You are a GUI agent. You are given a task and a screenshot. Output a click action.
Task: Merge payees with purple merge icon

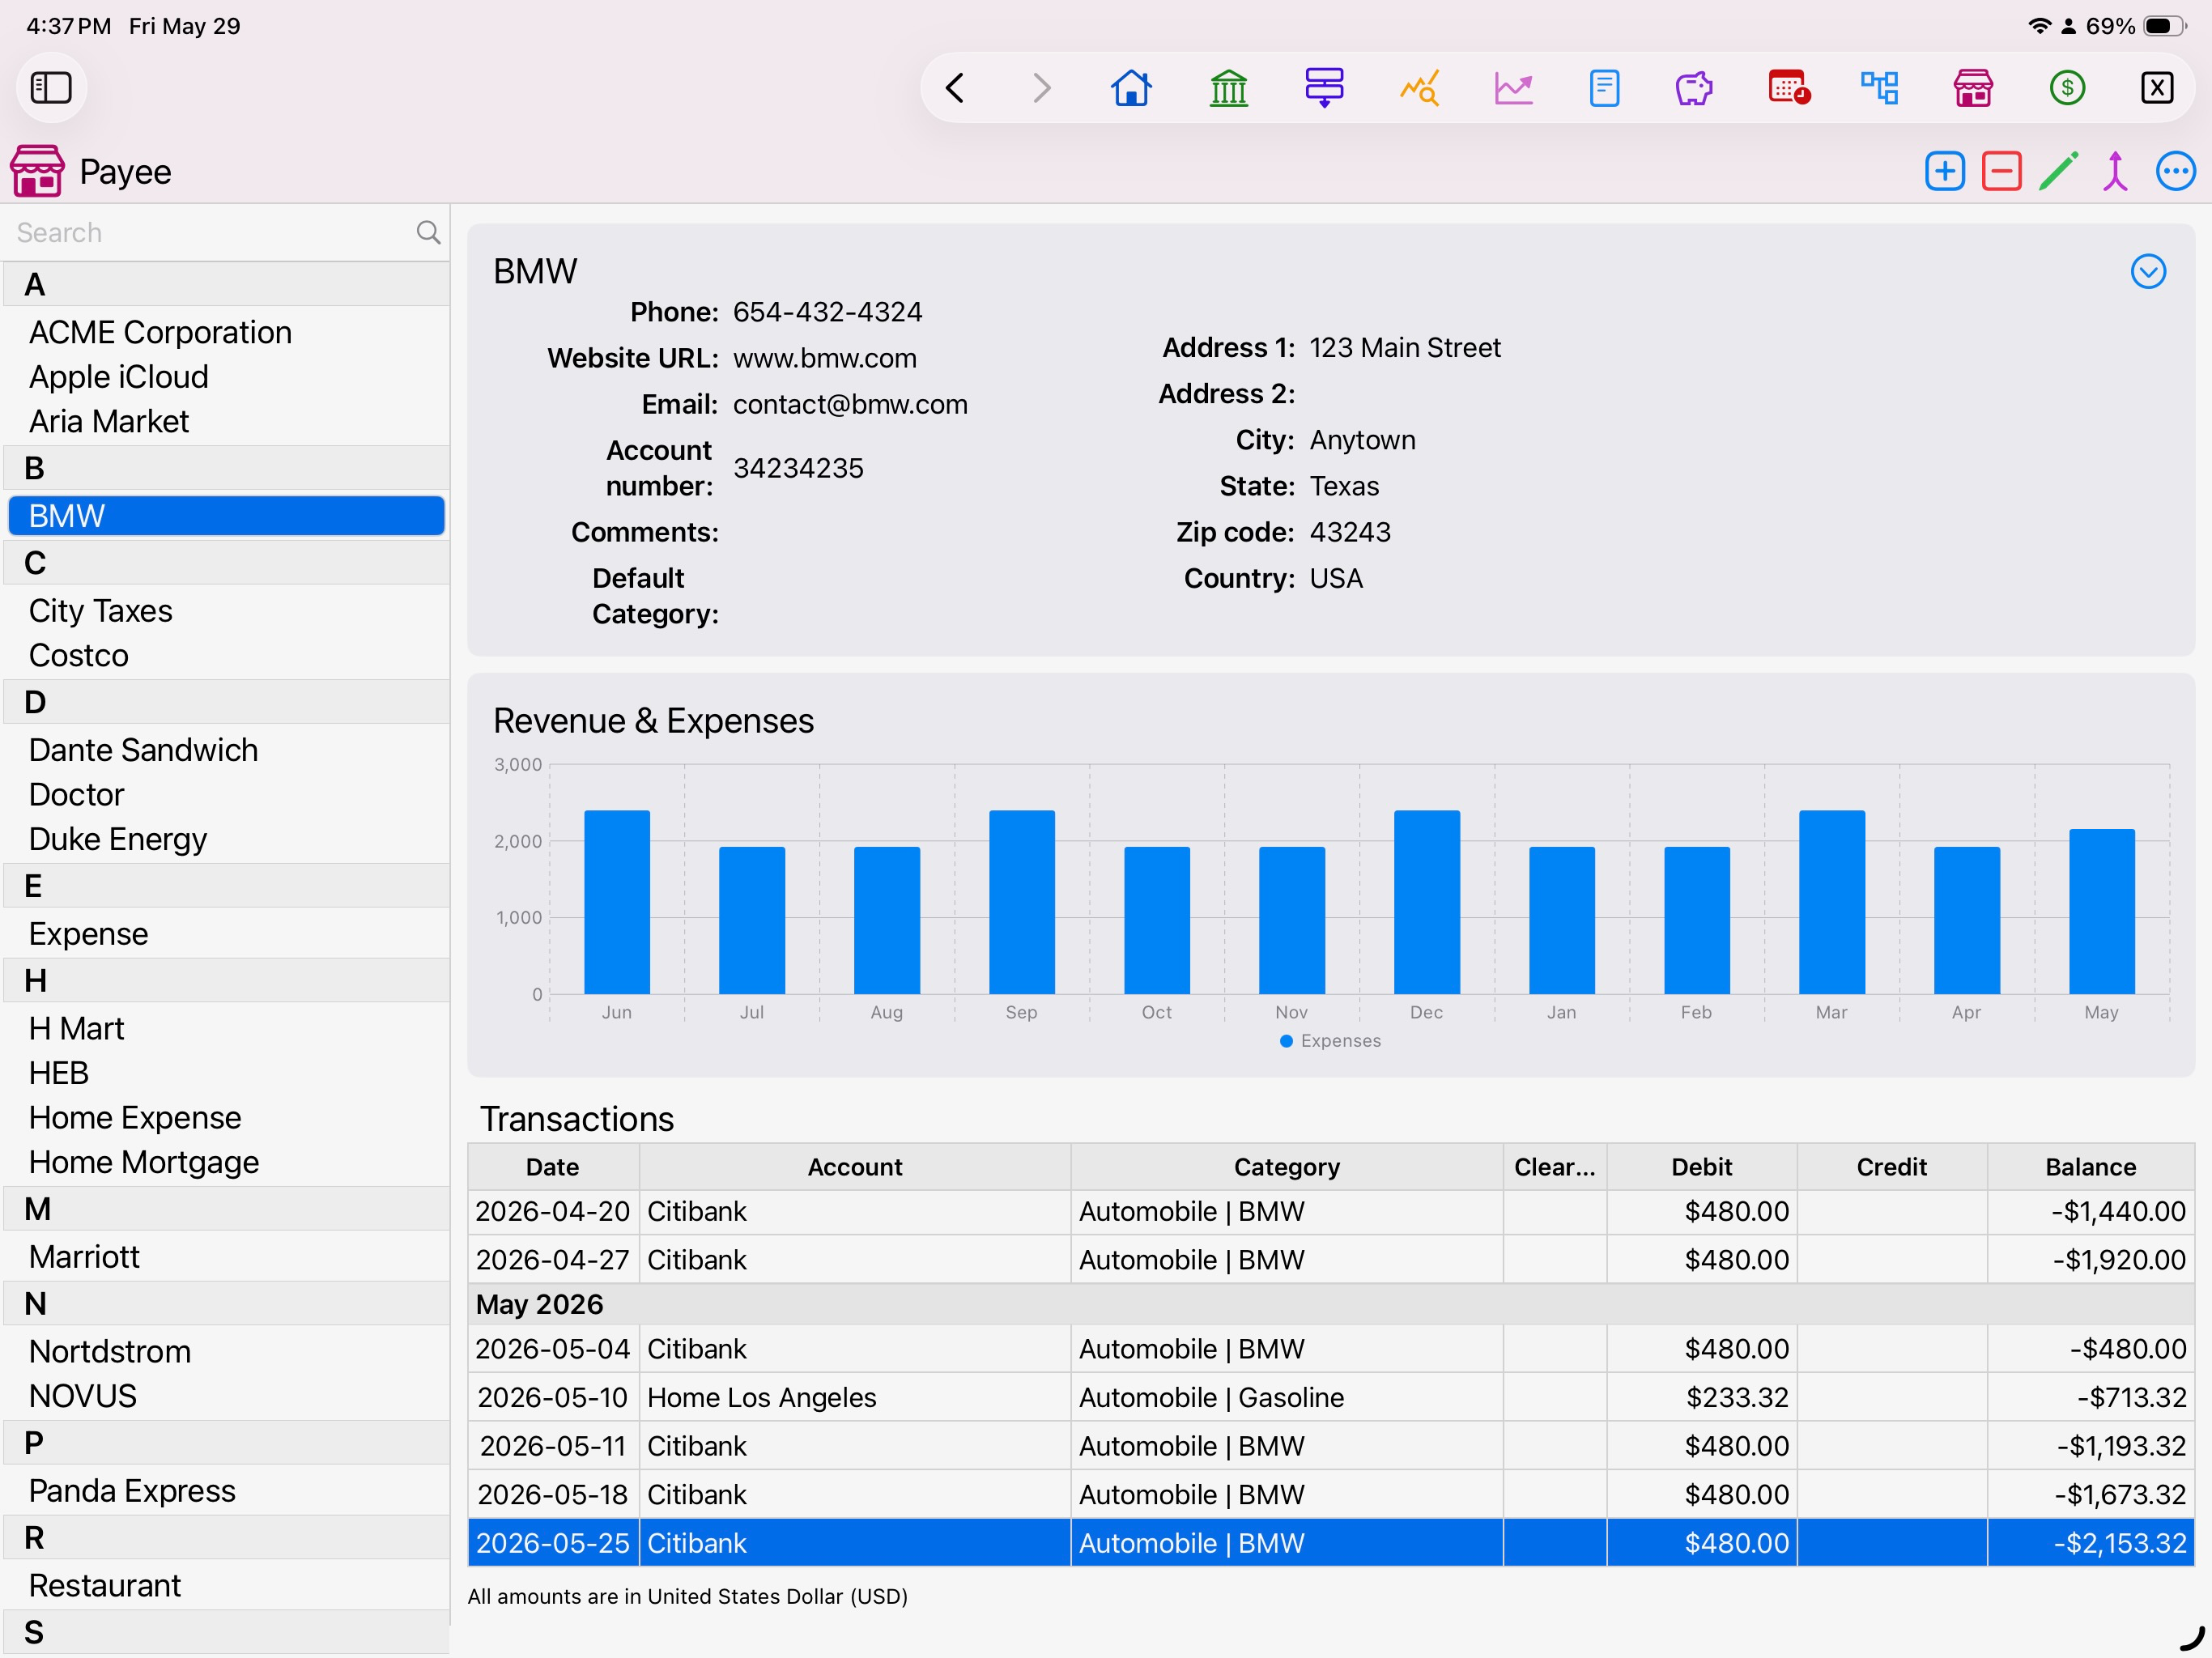coord(2115,171)
